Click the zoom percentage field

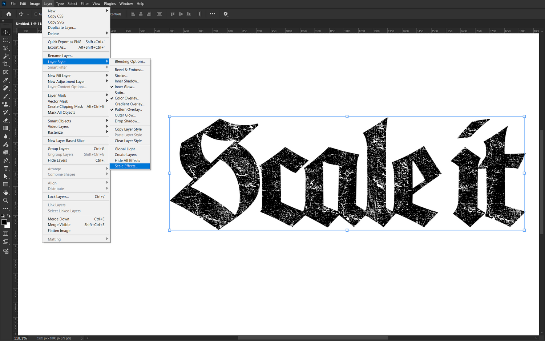(21, 338)
